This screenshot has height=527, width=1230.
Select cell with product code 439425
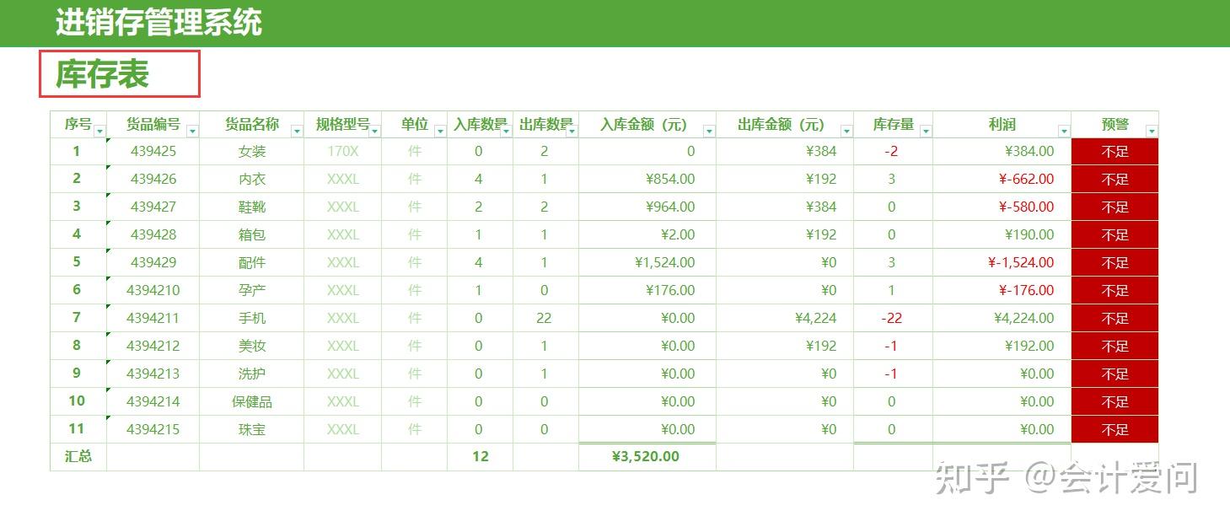tap(153, 152)
